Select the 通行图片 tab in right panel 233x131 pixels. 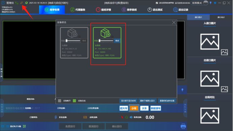click(198, 17)
